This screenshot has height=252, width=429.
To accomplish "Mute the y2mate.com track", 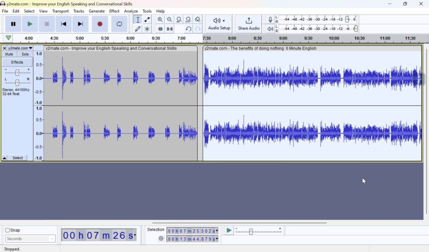I will tap(9, 54).
